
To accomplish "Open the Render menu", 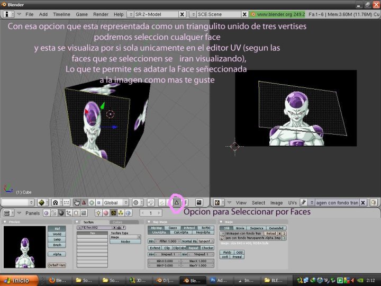I will [x=101, y=14].
